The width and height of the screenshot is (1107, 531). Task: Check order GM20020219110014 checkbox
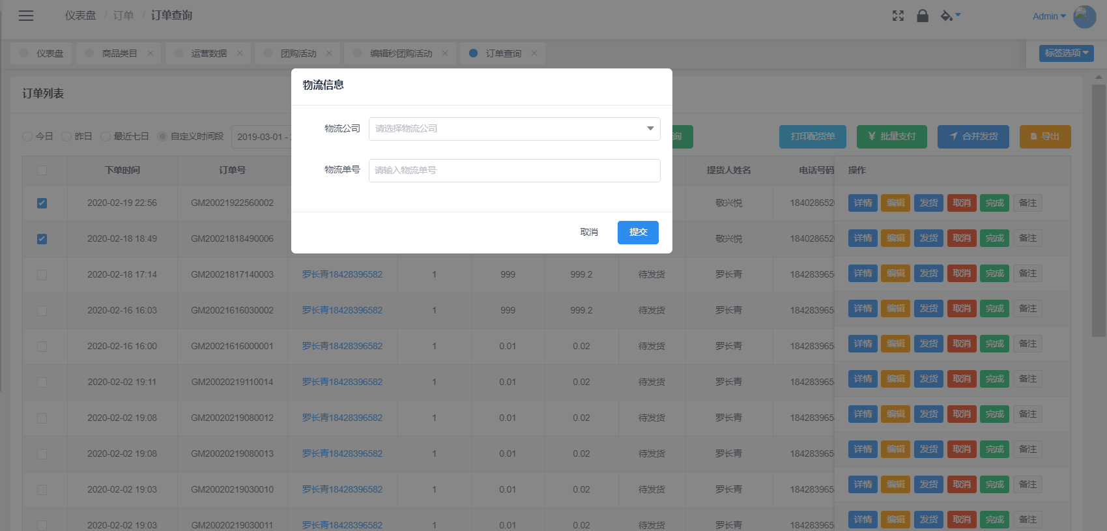[x=42, y=382]
